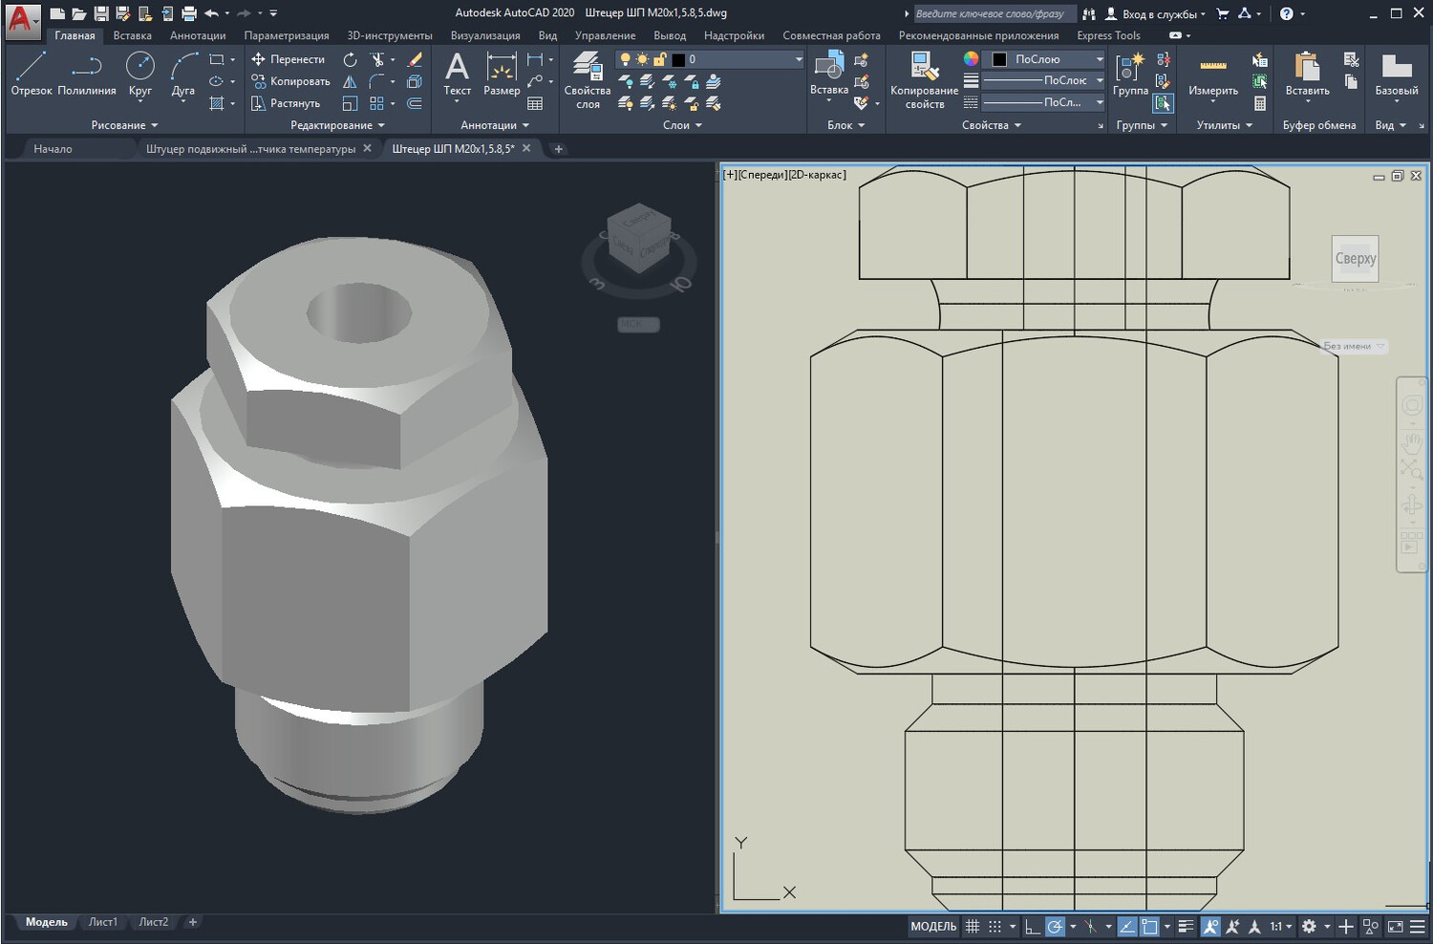Click the keyword search input field
The image size is (1433, 944).
pos(994,13)
